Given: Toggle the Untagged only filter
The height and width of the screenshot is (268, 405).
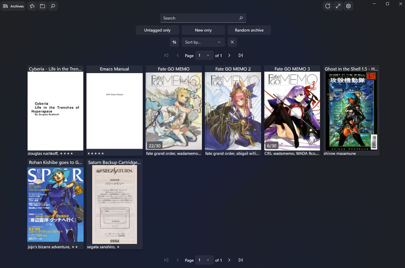Looking at the screenshot, I should coord(157,30).
